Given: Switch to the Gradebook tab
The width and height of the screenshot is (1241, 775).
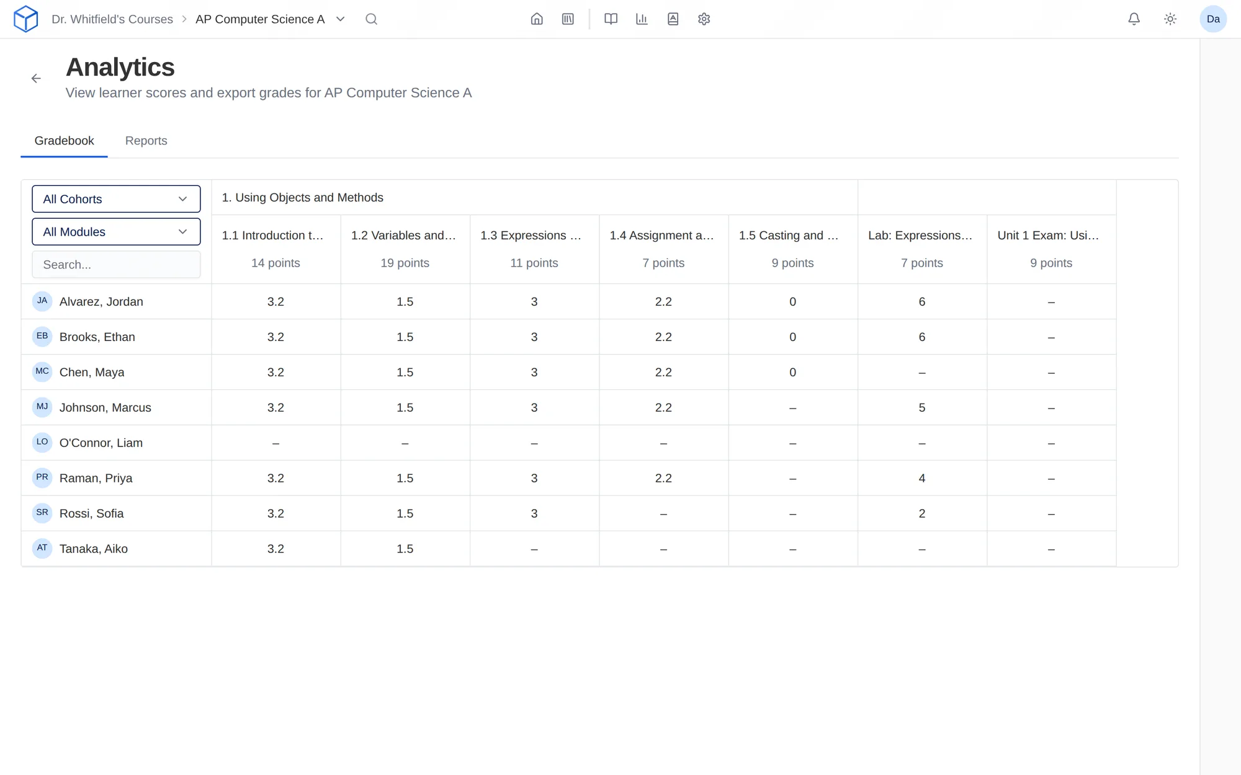Looking at the screenshot, I should click(64, 141).
